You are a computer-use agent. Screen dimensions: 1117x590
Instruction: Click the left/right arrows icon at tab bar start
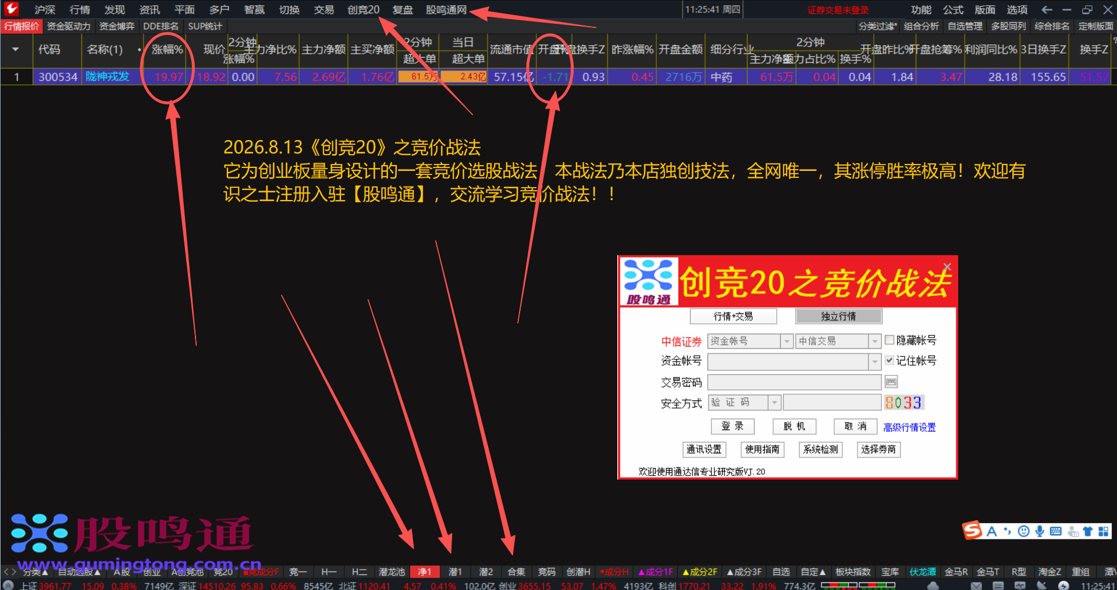(10, 572)
